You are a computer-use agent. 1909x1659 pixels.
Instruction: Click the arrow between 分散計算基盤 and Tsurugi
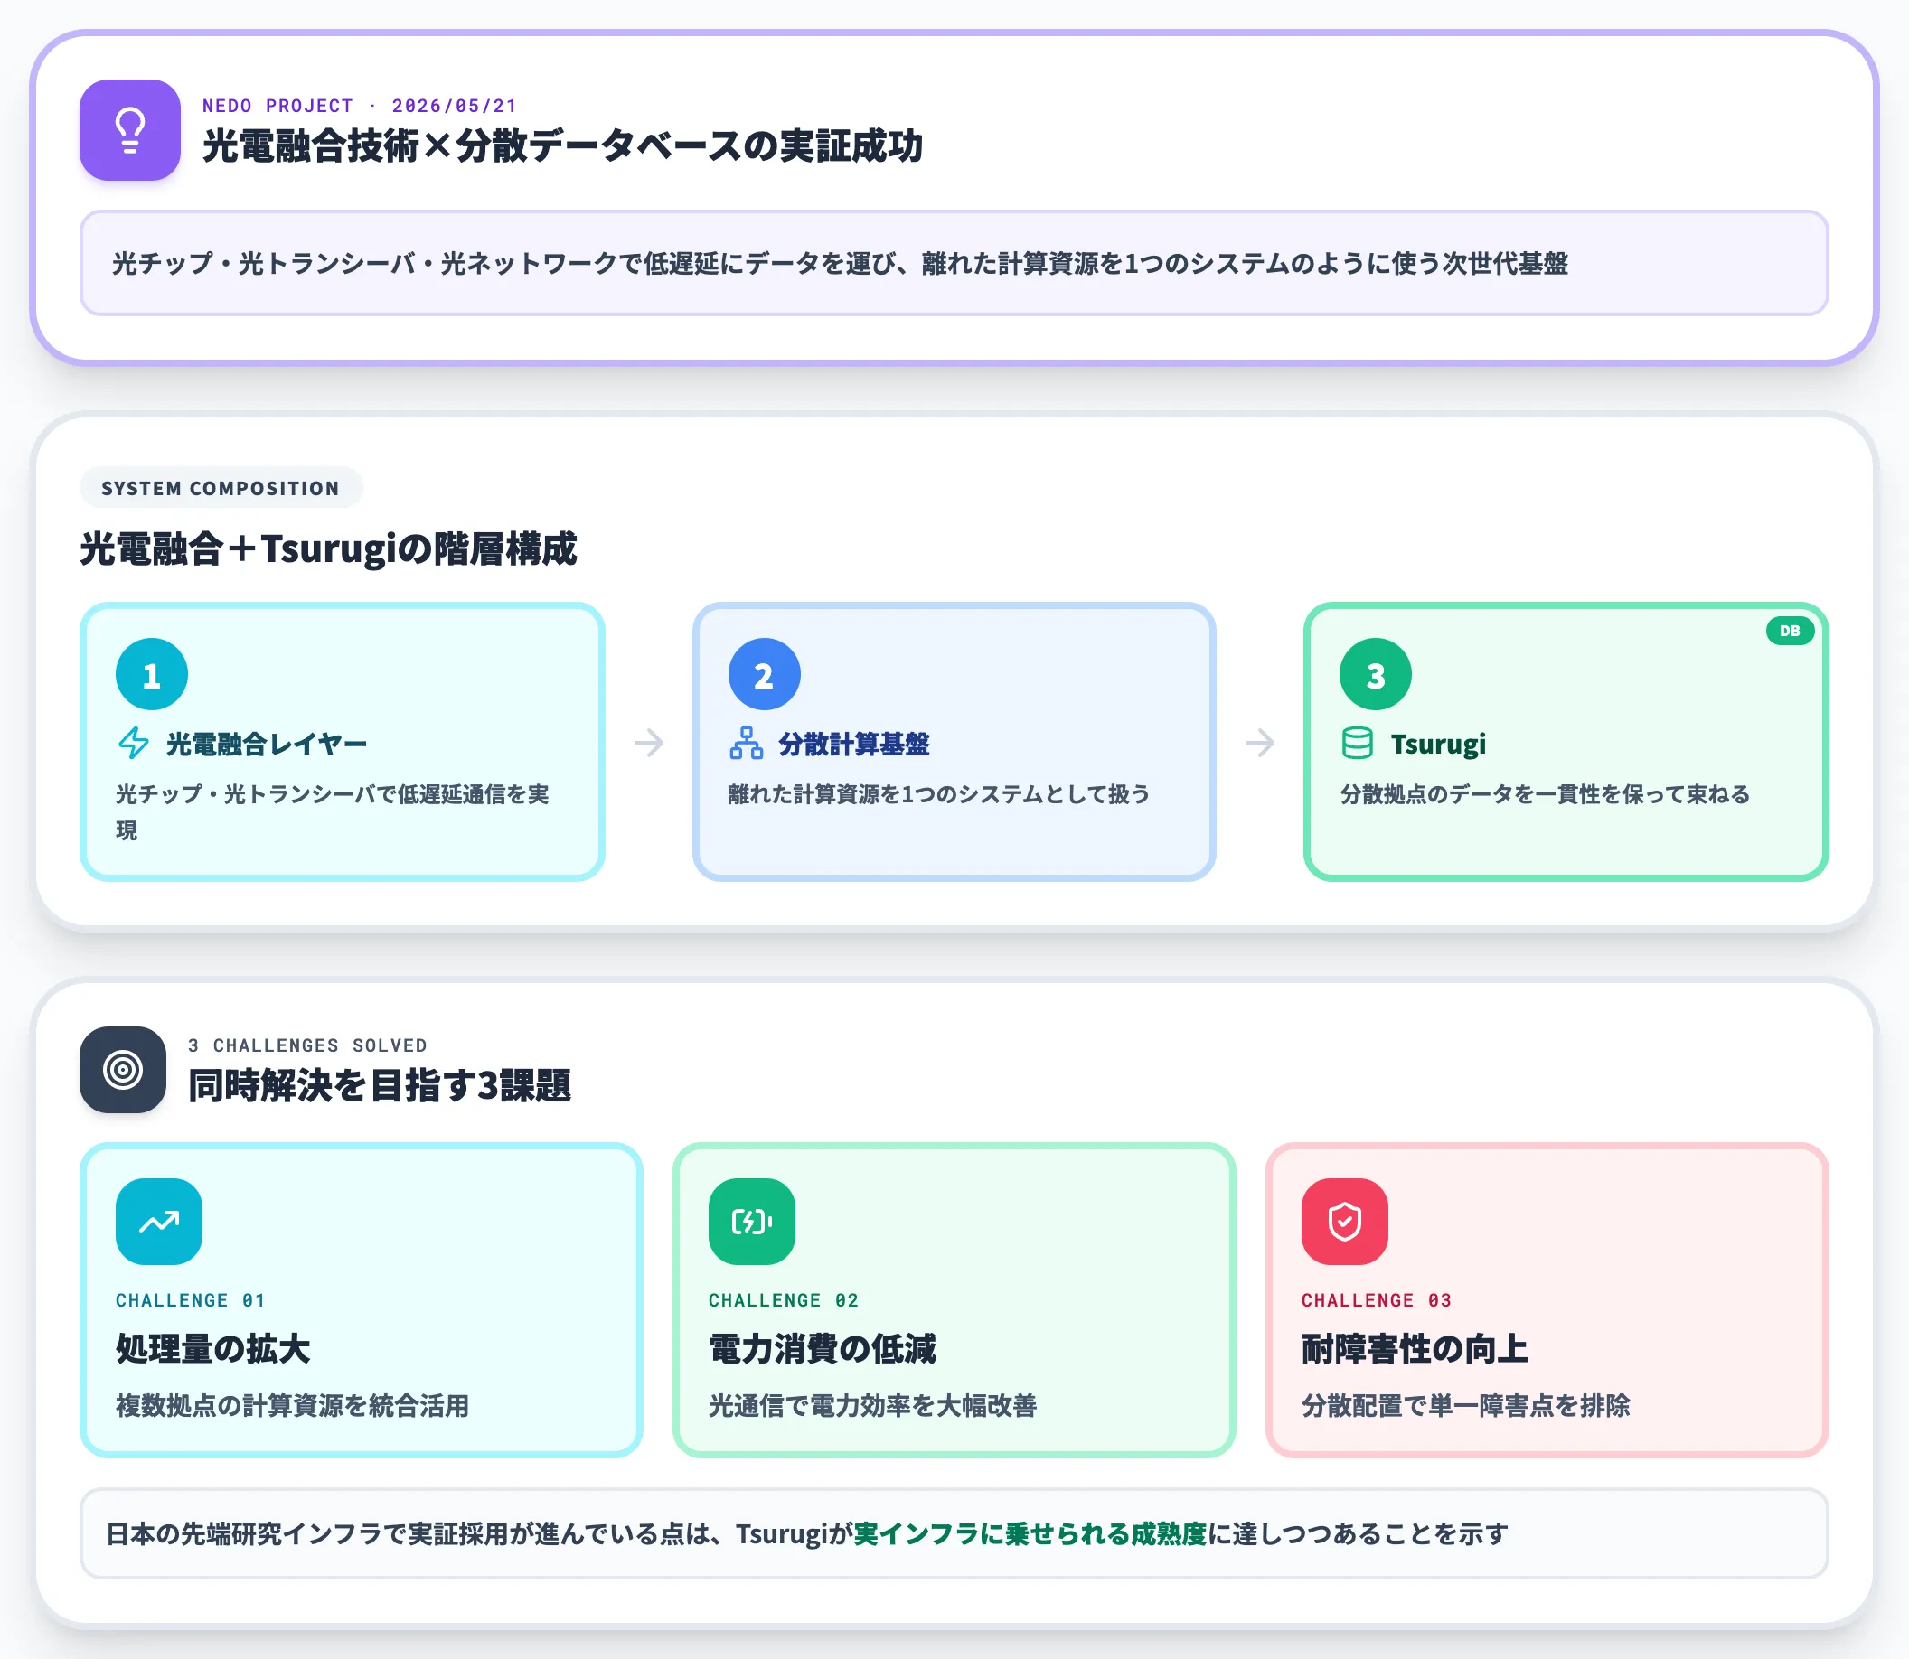coord(1260,743)
